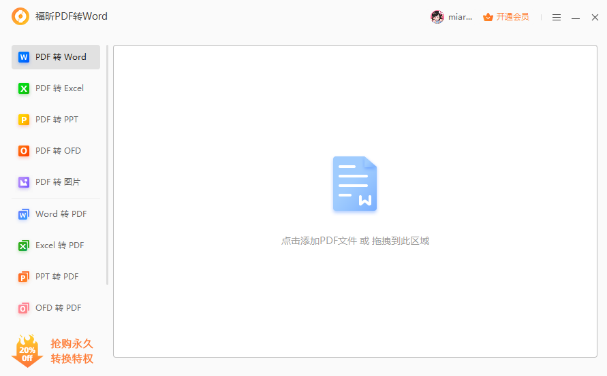This screenshot has height=376, width=607.
Task: Click 点击添加PDF文件 或 拖拽到此区域 text
Action: click(355, 241)
